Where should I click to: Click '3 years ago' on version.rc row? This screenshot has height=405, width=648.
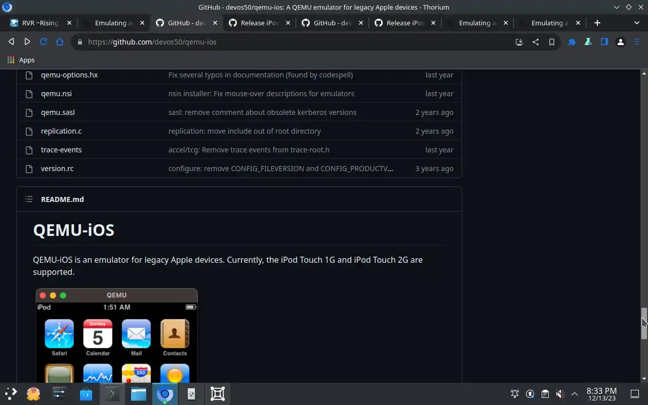pos(434,169)
